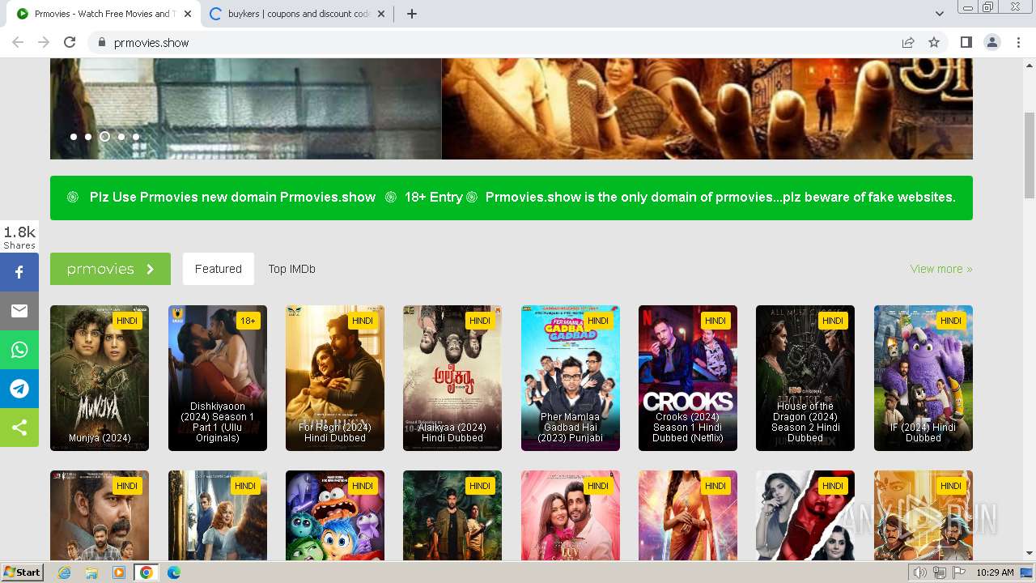Share via the email envelope icon

click(19, 311)
